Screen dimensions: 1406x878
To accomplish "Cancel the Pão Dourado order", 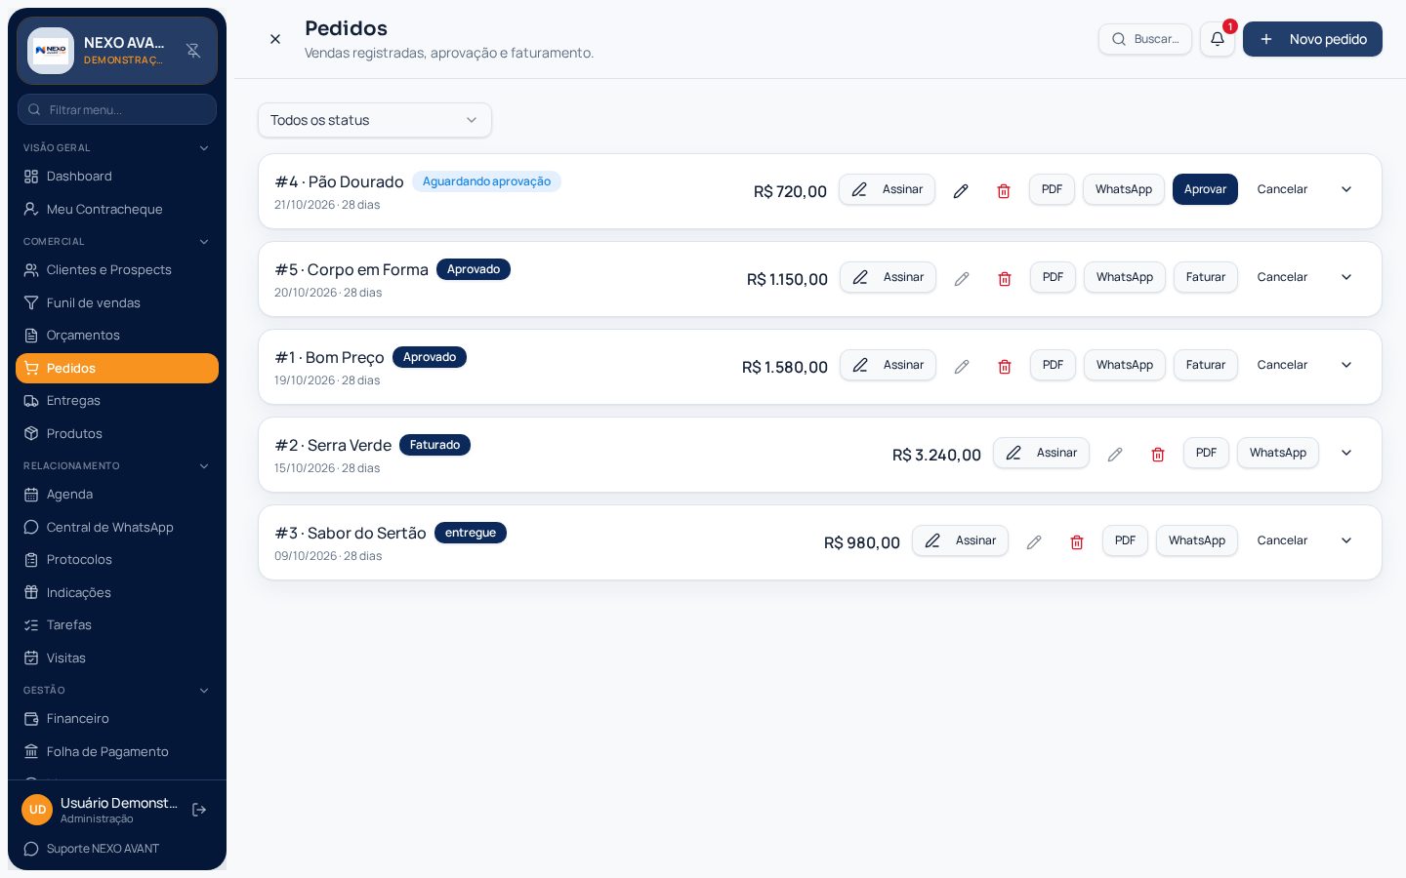I will (1282, 189).
